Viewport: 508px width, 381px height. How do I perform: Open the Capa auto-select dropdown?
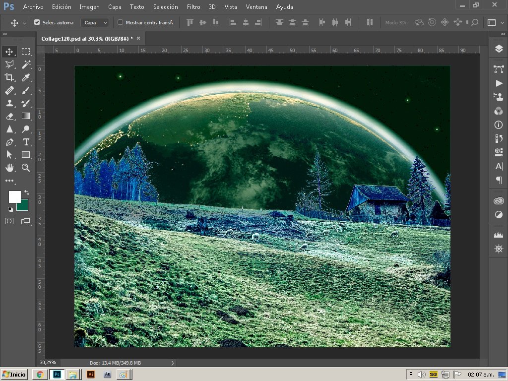(x=95, y=22)
